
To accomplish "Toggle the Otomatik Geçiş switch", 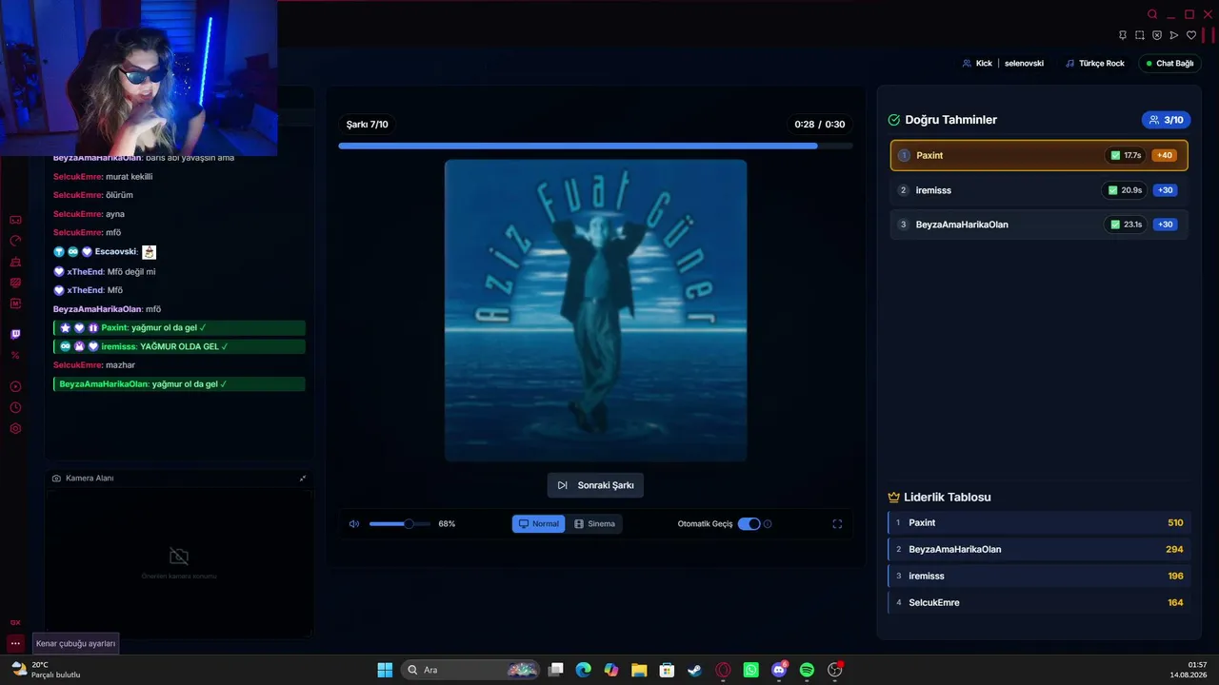I will pyautogui.click(x=749, y=523).
